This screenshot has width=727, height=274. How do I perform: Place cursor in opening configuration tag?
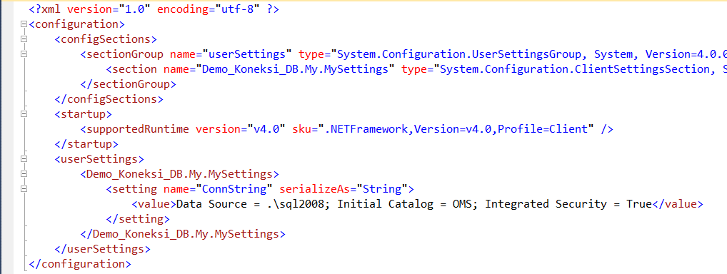(77, 24)
